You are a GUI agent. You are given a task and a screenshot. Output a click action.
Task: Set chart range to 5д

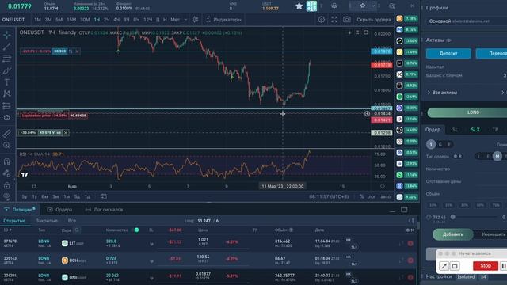[77, 196]
